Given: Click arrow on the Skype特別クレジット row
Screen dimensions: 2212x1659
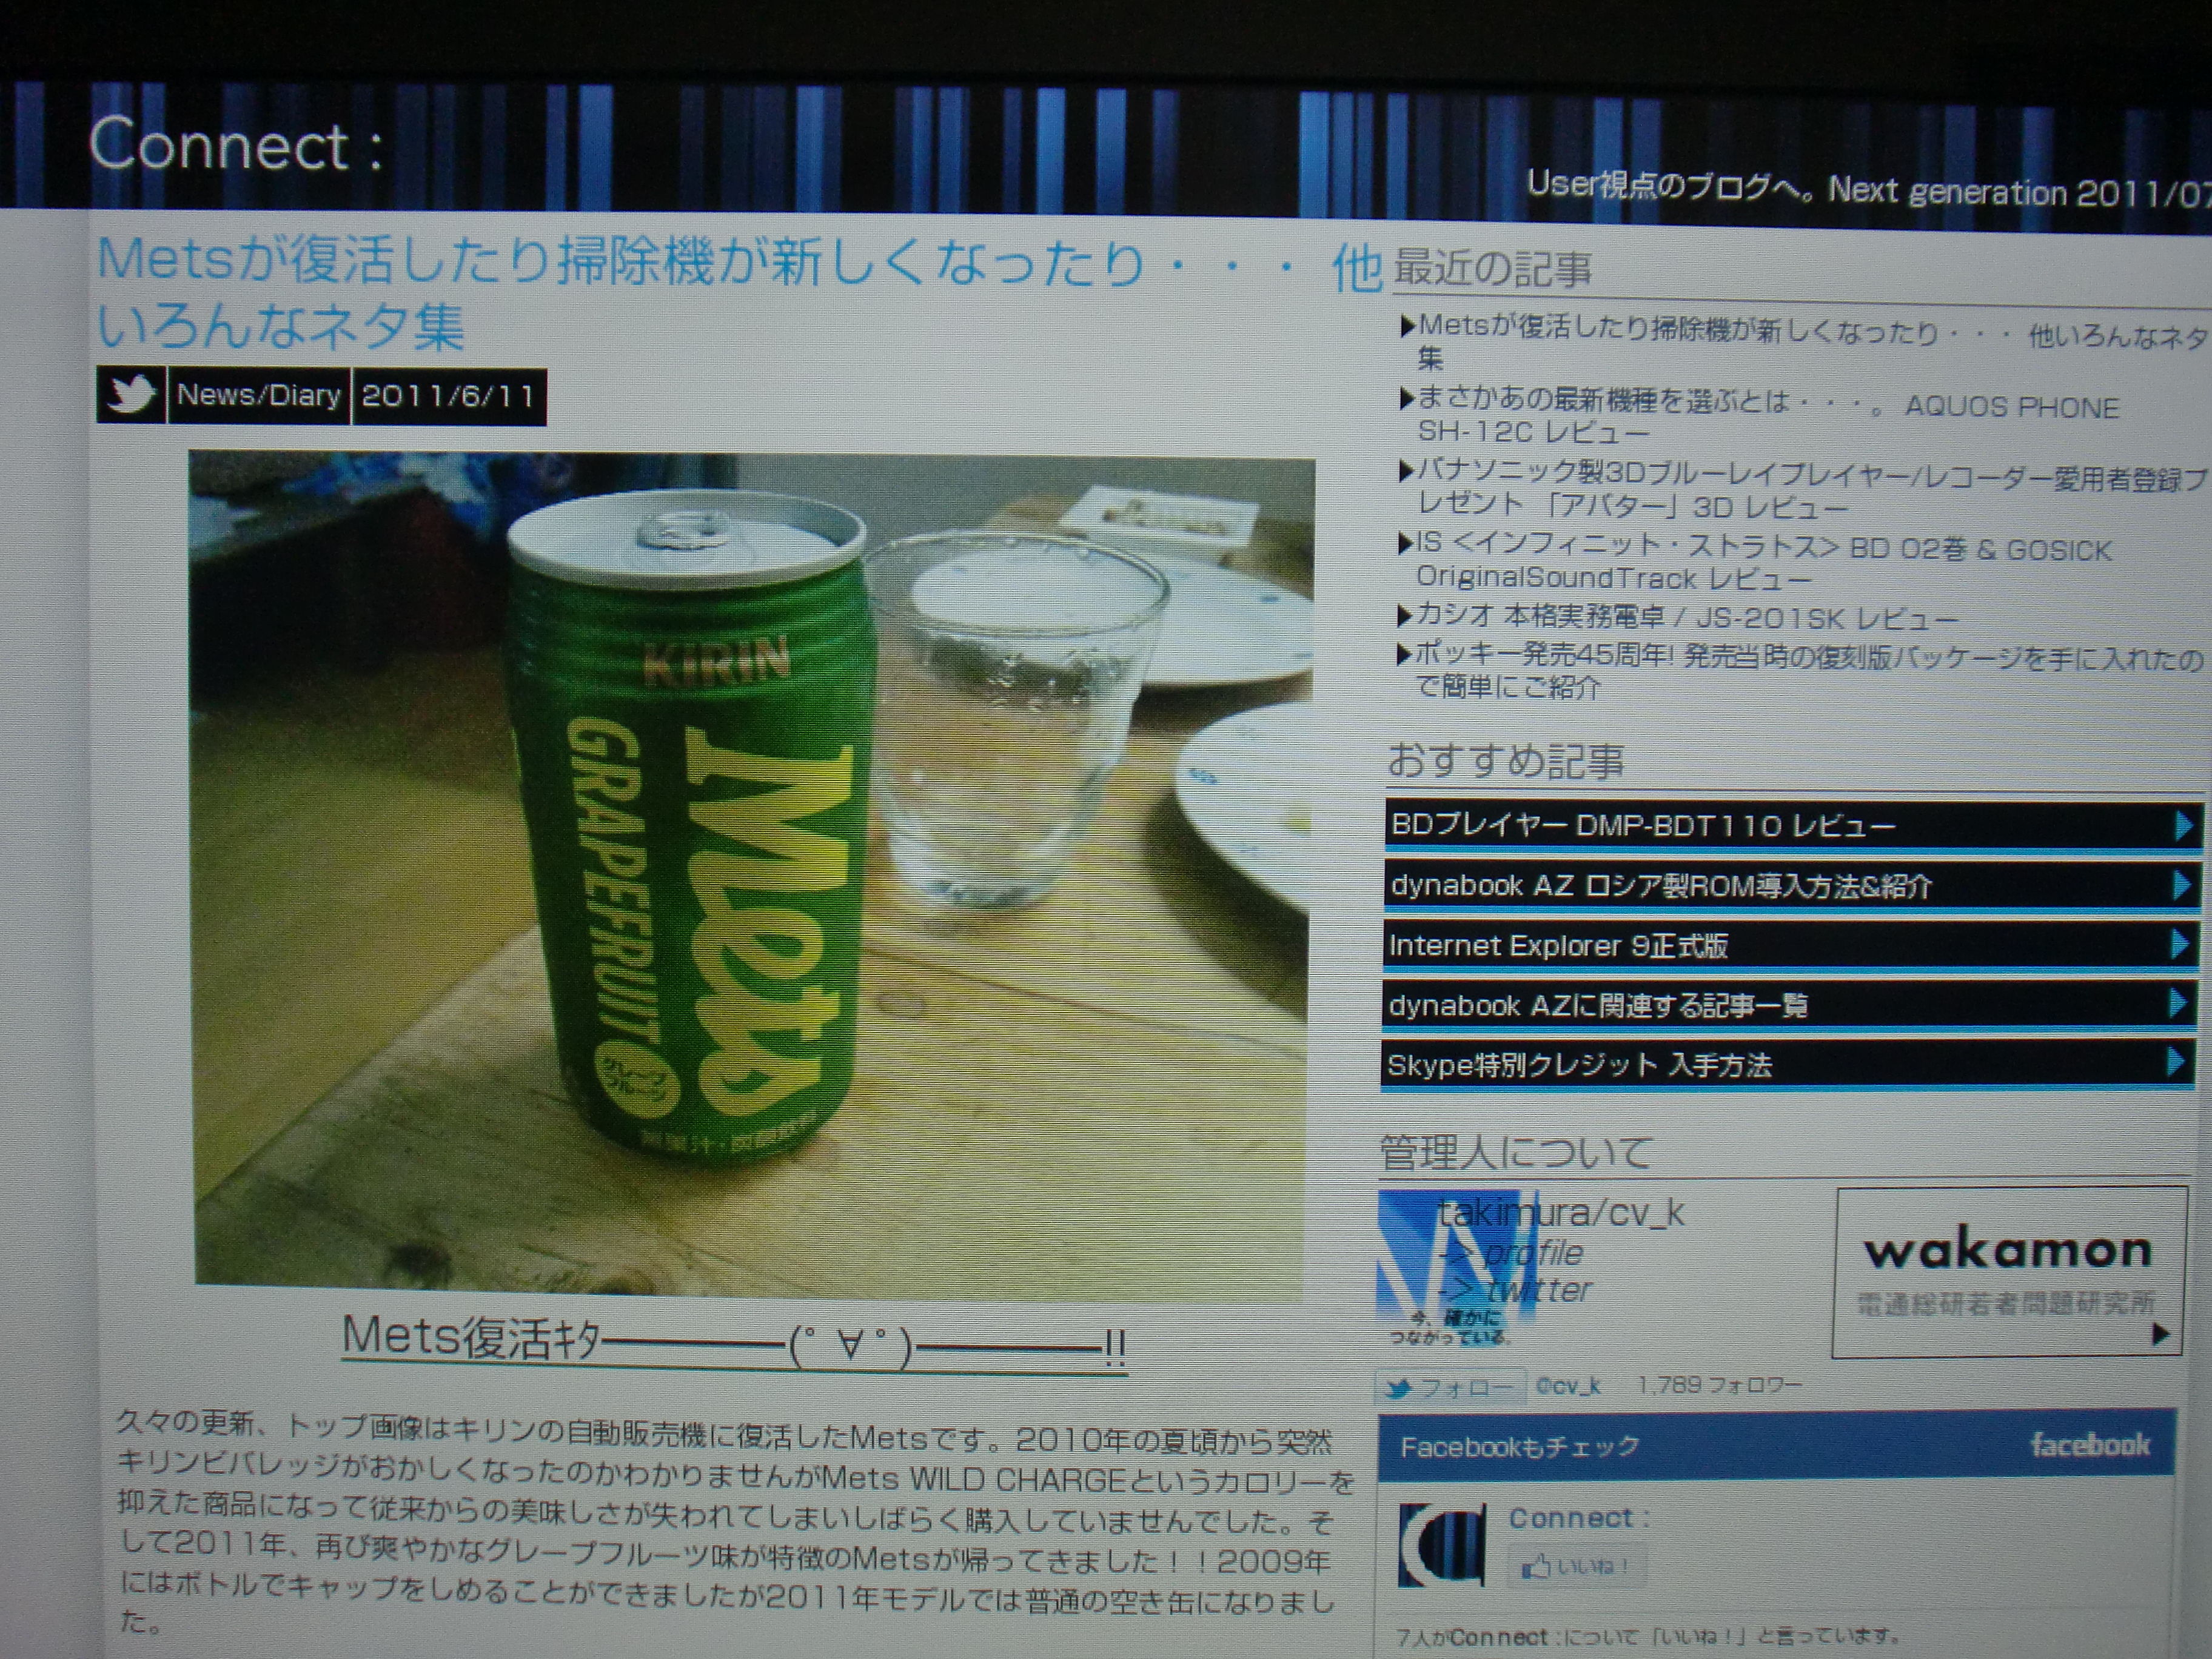Looking at the screenshot, I should (2175, 1062).
